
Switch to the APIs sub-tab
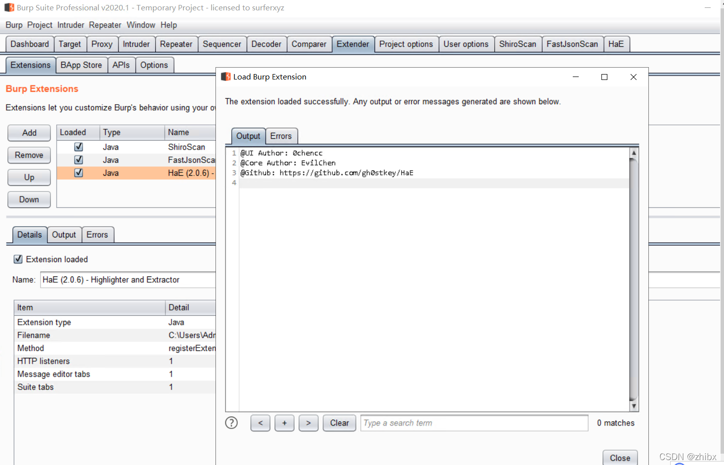121,65
